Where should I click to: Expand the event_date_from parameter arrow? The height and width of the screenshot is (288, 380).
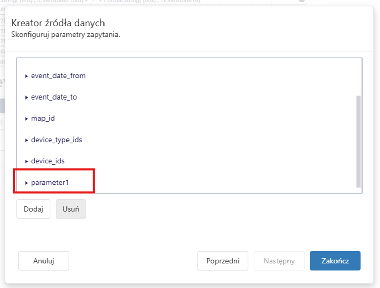(x=27, y=76)
